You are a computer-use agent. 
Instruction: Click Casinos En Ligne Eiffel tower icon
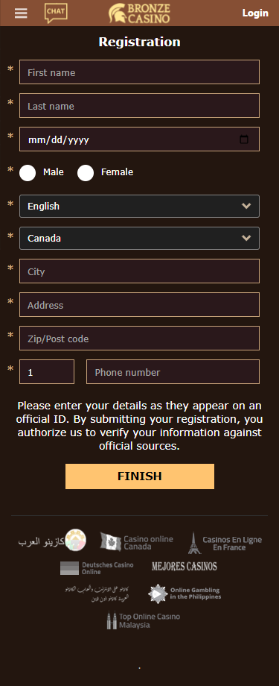(x=194, y=543)
